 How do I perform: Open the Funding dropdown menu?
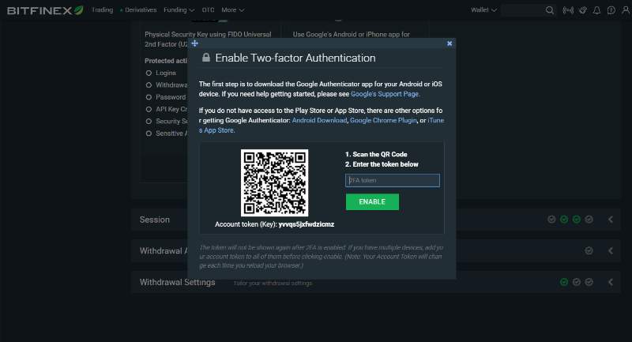click(179, 10)
